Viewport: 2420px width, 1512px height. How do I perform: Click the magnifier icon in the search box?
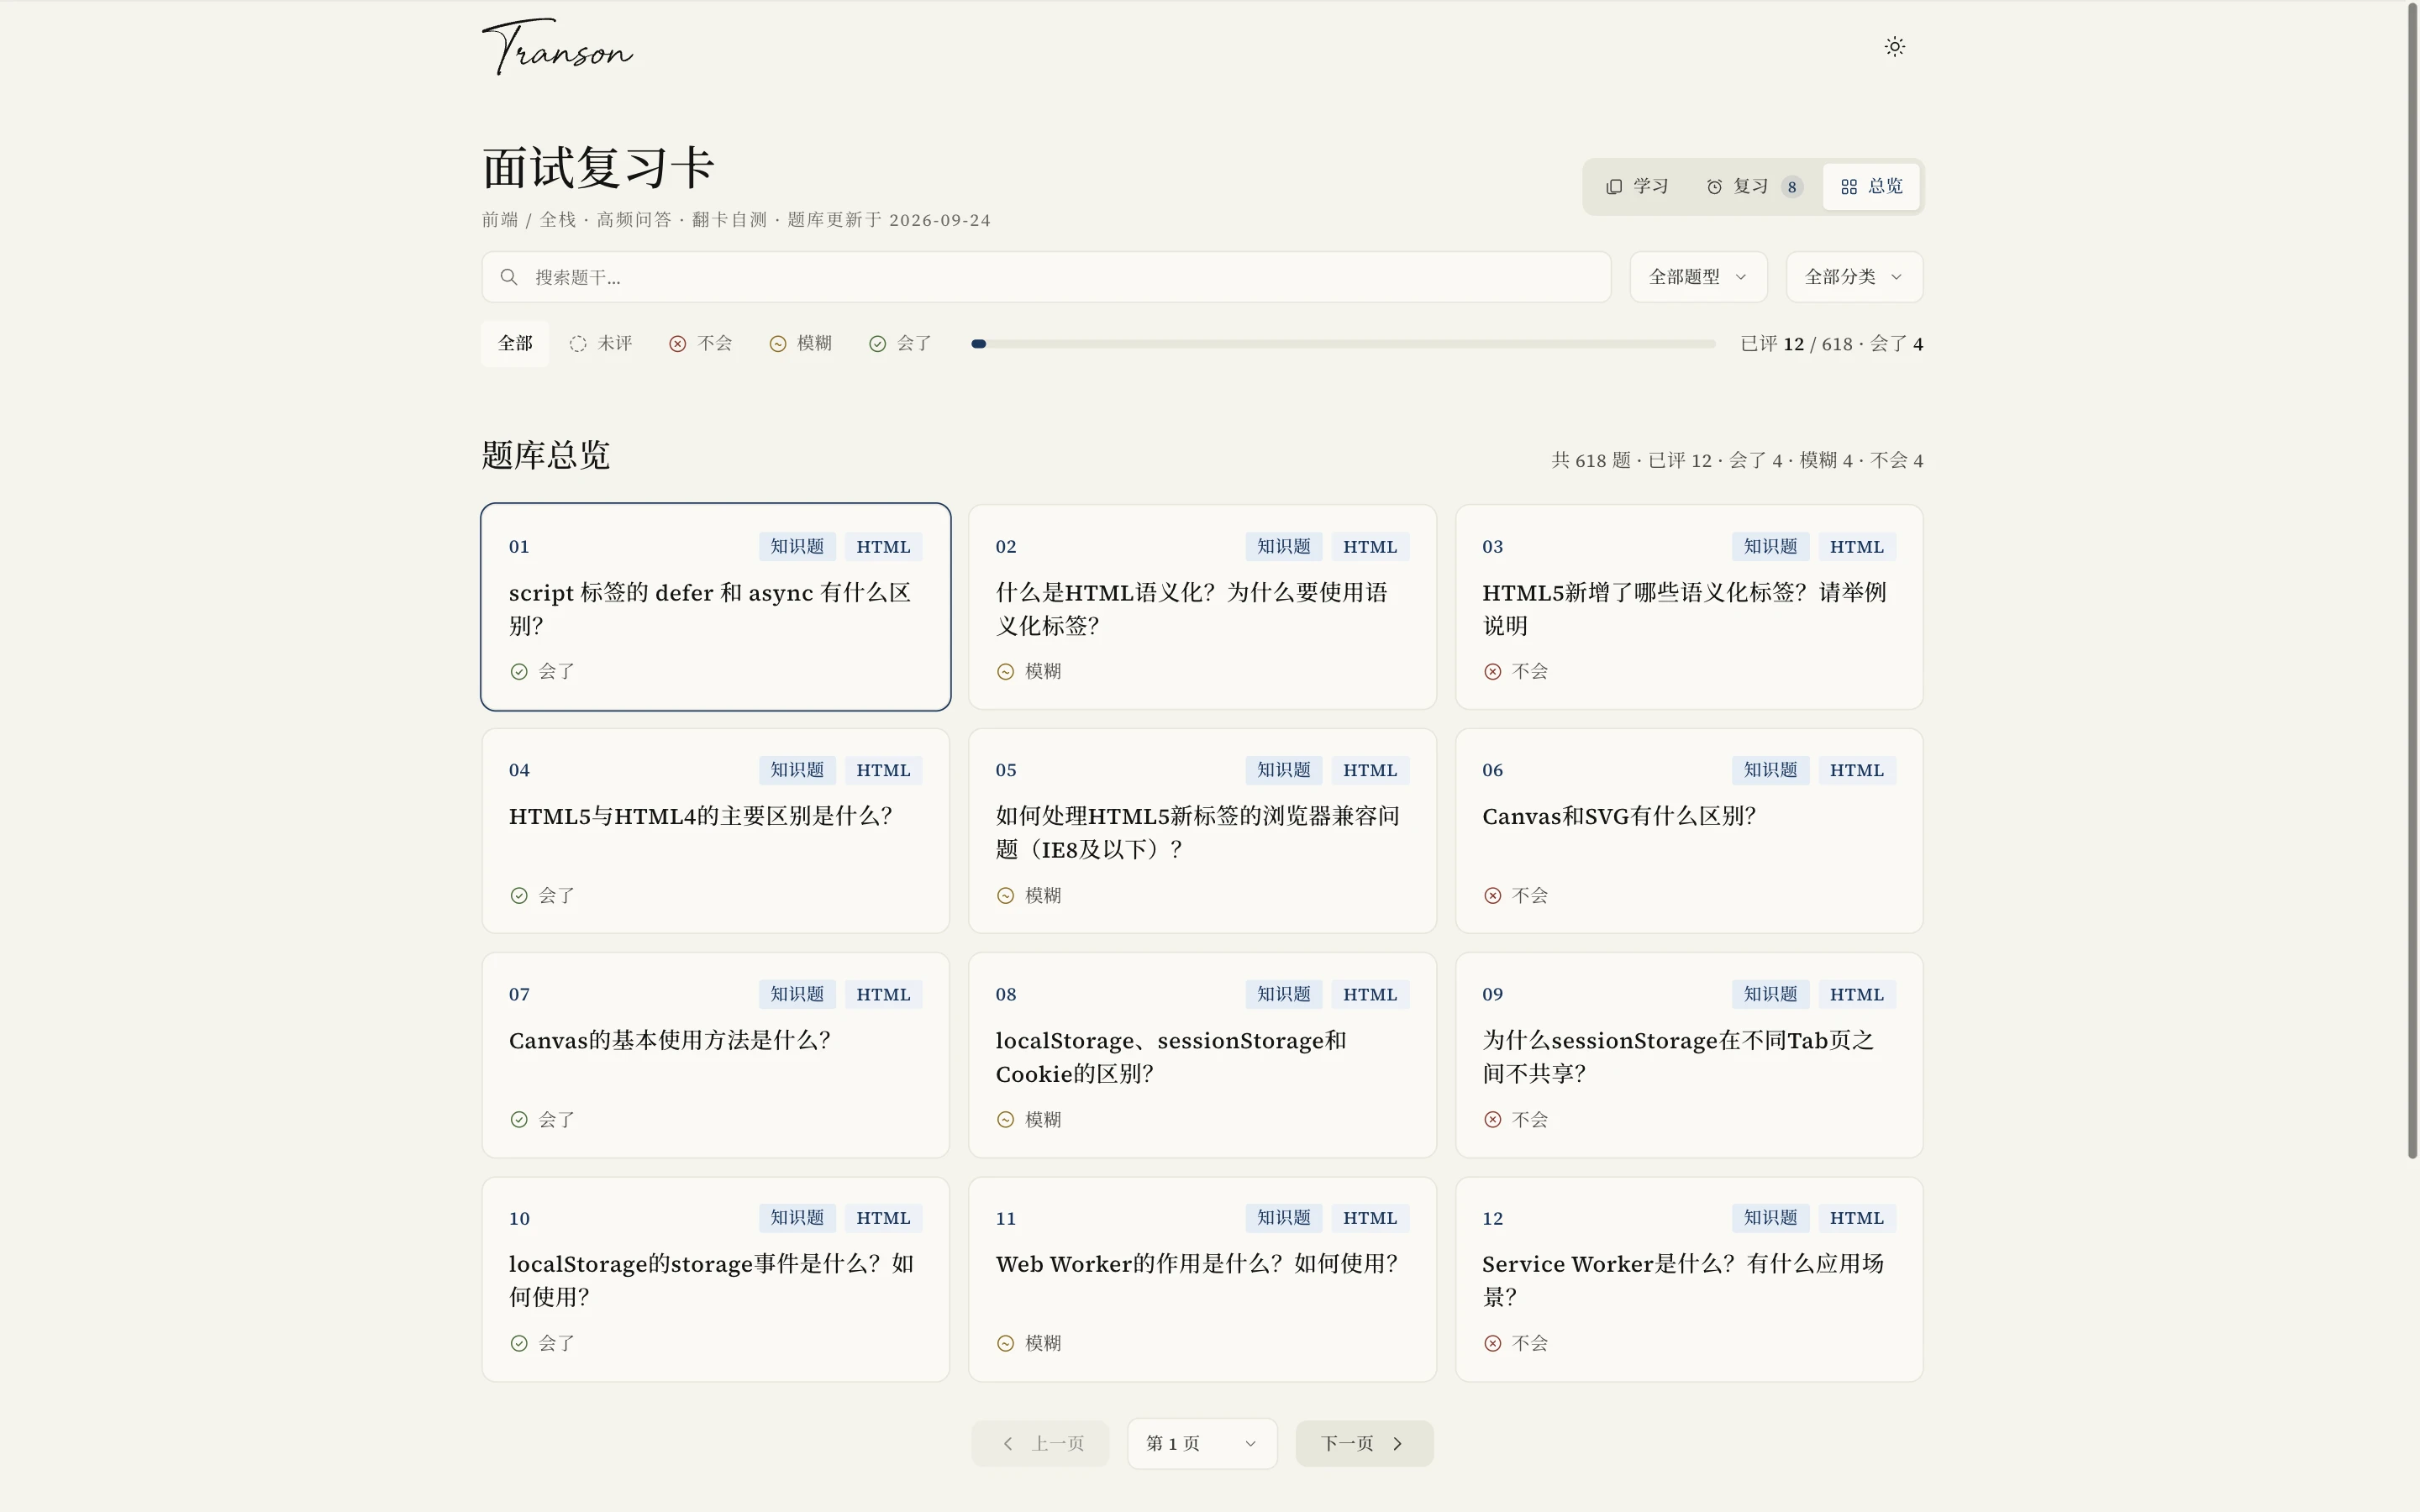[x=509, y=277]
